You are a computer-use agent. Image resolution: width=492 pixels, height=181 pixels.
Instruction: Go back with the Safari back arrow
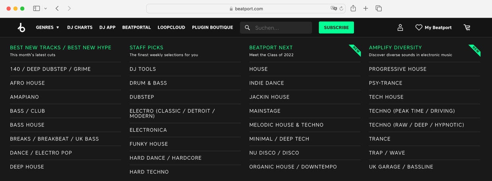[x=57, y=8]
